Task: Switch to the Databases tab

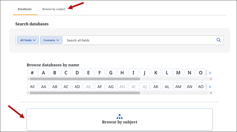Action: (x=25, y=9)
